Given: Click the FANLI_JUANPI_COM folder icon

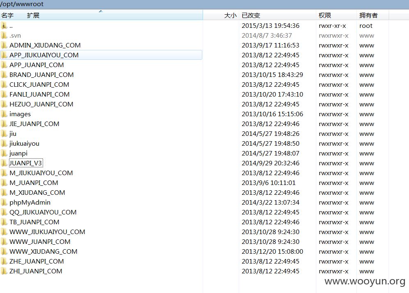Looking at the screenshot, I should 4,94.
